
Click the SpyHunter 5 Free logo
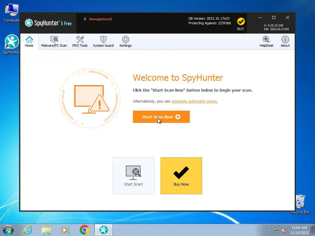click(48, 23)
